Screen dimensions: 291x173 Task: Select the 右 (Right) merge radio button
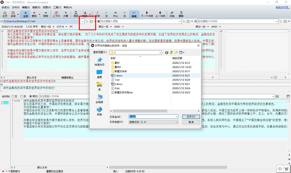(22, 96)
